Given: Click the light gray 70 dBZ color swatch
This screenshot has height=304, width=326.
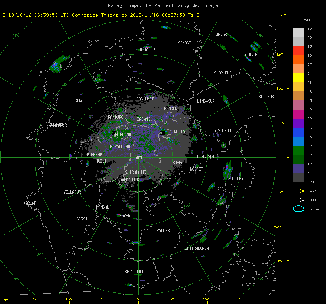Looking at the screenshot, I should click(x=298, y=33).
